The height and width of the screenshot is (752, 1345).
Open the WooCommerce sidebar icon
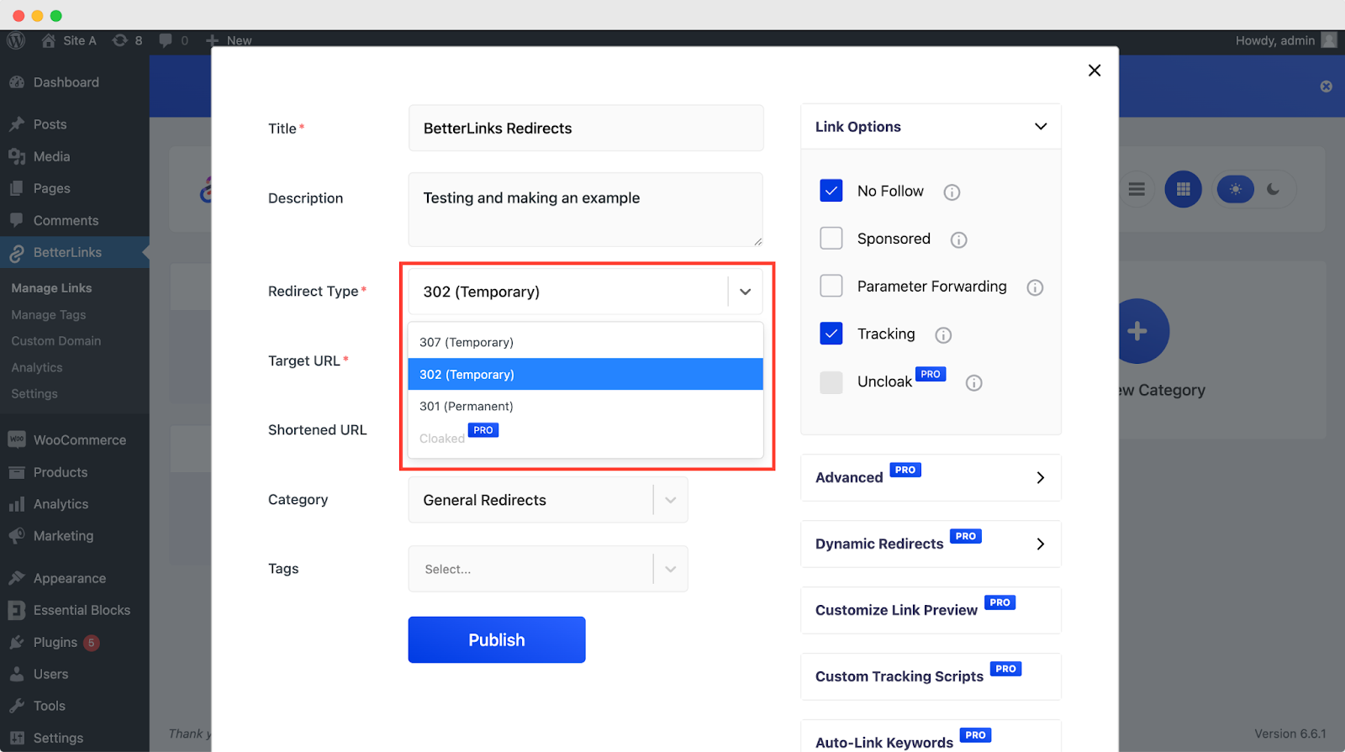click(x=17, y=439)
